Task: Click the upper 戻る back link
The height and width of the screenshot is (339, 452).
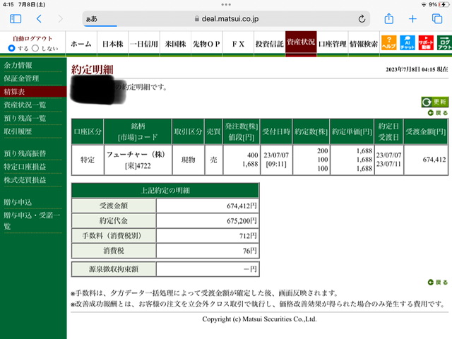Action: tap(438, 113)
